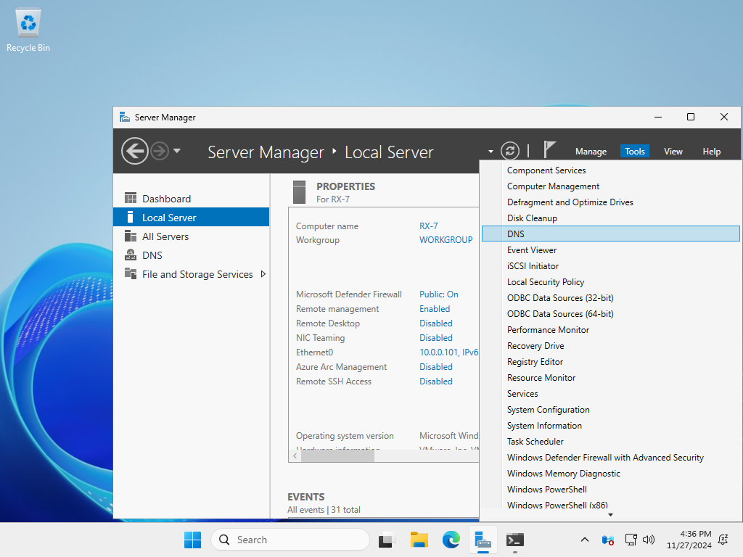Select All Servers in the sidebar
The height and width of the screenshot is (557, 743).
pyautogui.click(x=192, y=236)
